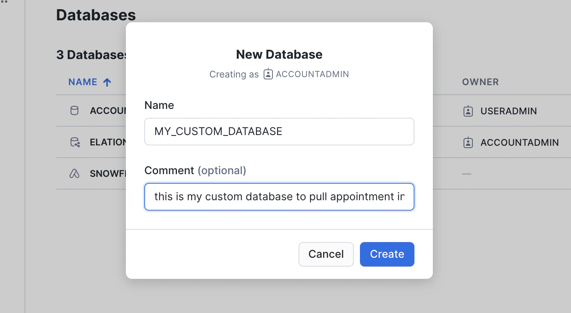This screenshot has width=571, height=313.
Task: Click ACCOUNTADMIN in the owner column
Action: click(519, 143)
